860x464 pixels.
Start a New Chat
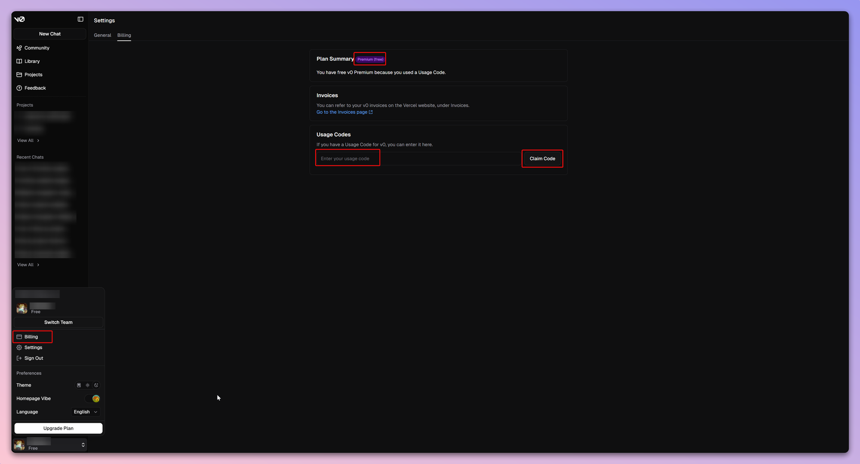50,34
